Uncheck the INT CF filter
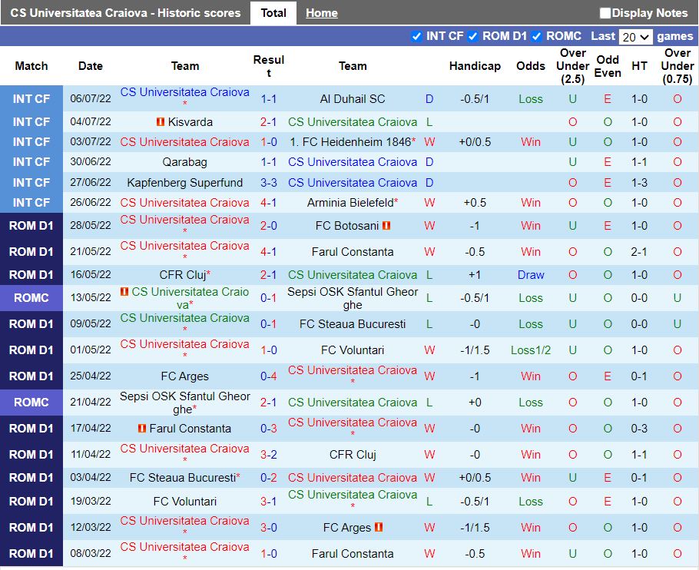Screen dimensions: 699x570 pos(417,36)
